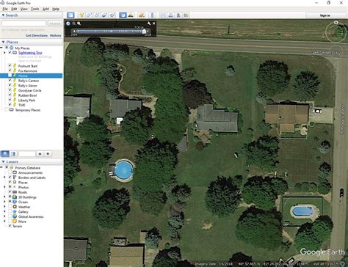Move selected place up arrow
The height and width of the screenshot is (267, 348).
pyautogui.click(x=40, y=153)
